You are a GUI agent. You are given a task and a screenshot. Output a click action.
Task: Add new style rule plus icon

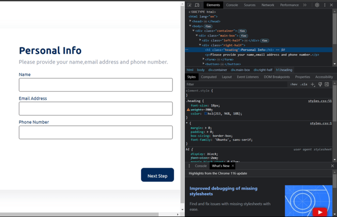point(312,84)
